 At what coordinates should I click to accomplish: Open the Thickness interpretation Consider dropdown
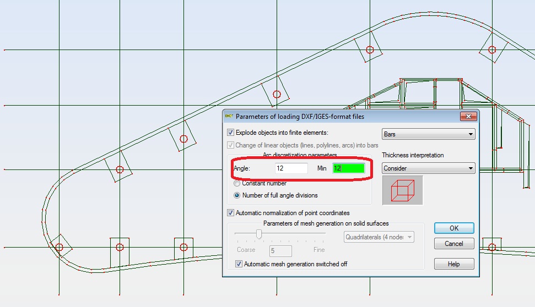(428, 168)
